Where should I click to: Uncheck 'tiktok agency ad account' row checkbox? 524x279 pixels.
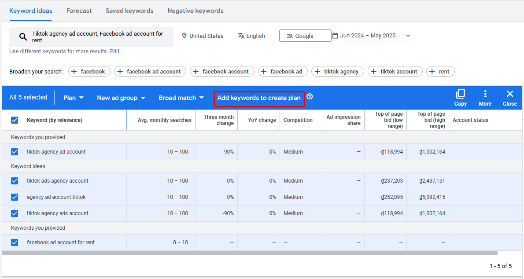(x=15, y=152)
